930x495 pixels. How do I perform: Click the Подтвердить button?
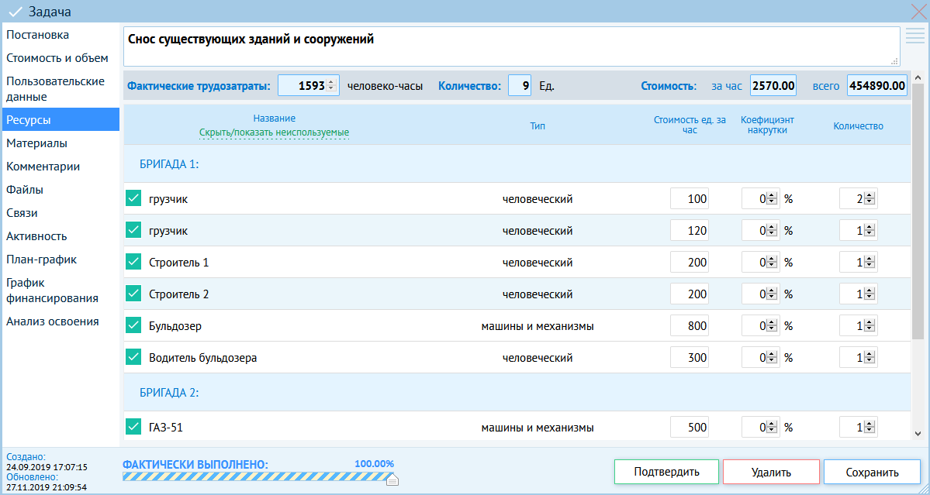coord(666,472)
